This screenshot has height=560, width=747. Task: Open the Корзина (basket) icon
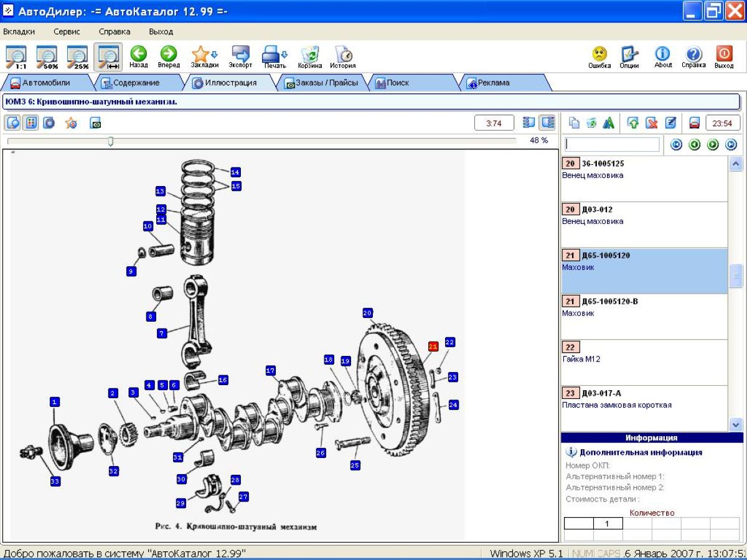click(309, 54)
